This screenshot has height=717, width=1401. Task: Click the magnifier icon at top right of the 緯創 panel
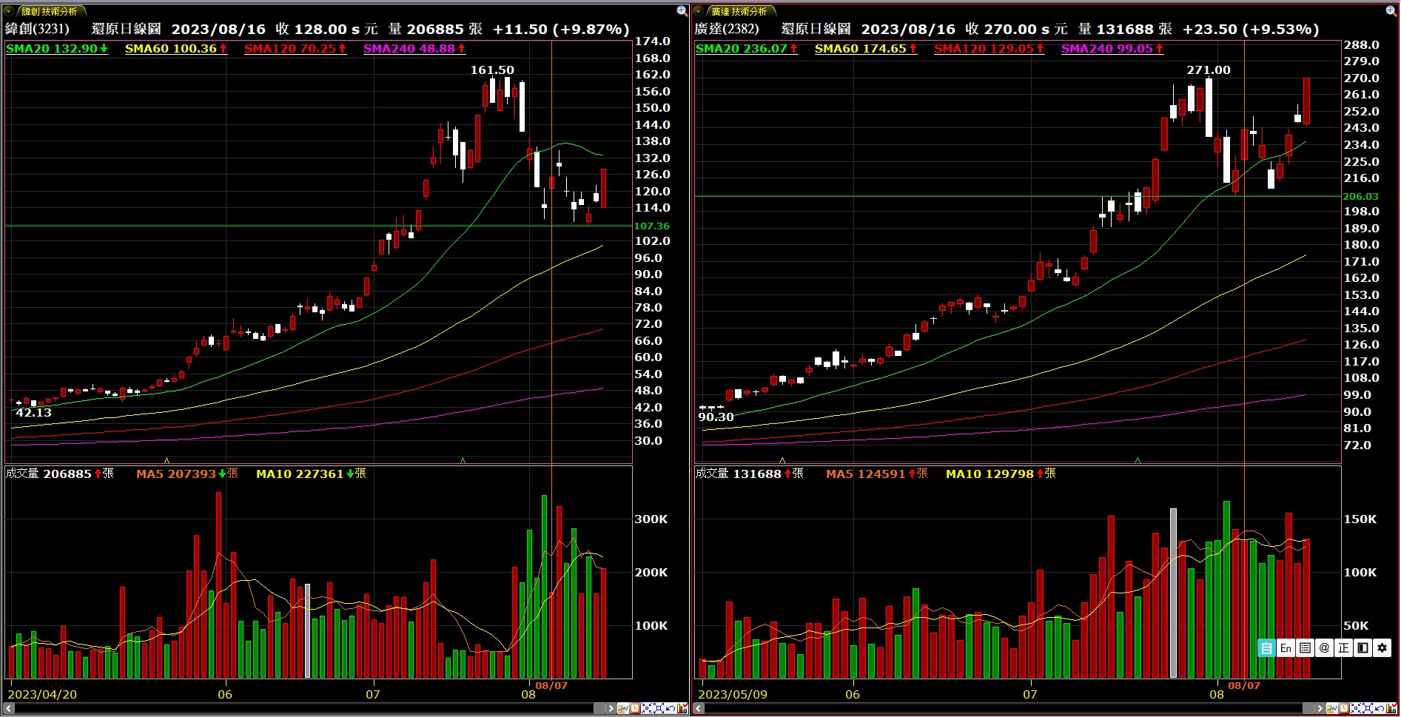point(682,10)
